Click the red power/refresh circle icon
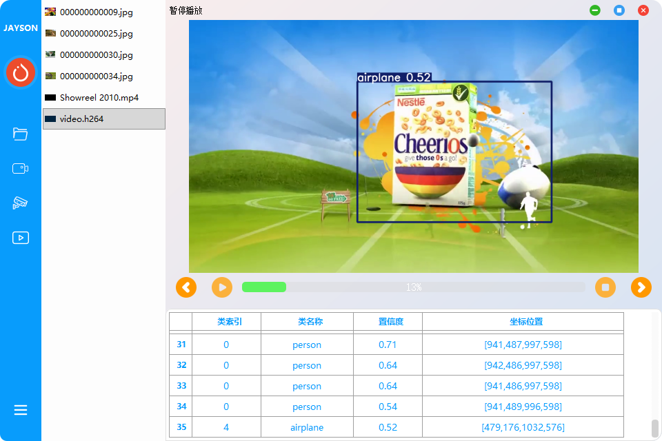662x441 pixels. coord(20,72)
